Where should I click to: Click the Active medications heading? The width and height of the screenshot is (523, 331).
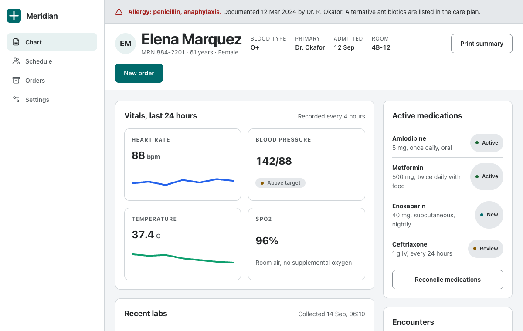(x=427, y=116)
